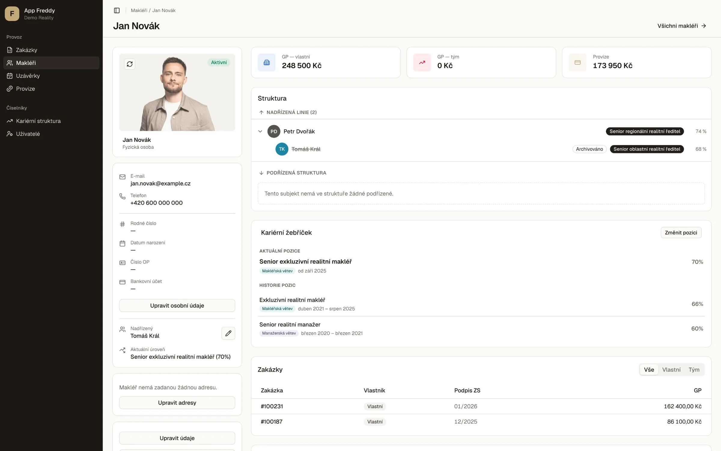Open Uzávěrky in the sidebar
The width and height of the screenshot is (721, 451).
click(51, 76)
